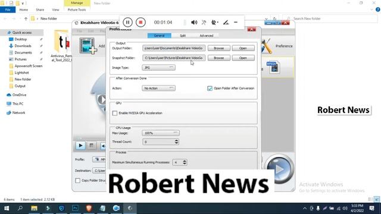Browse for the Output Folder
The width and height of the screenshot is (381, 214).
(x=218, y=48)
